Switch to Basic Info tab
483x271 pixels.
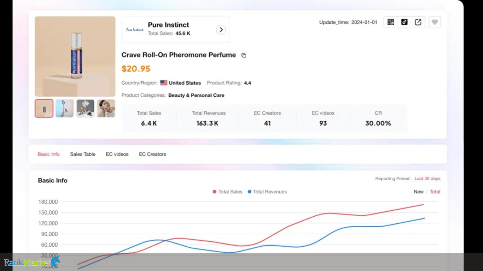click(49, 154)
